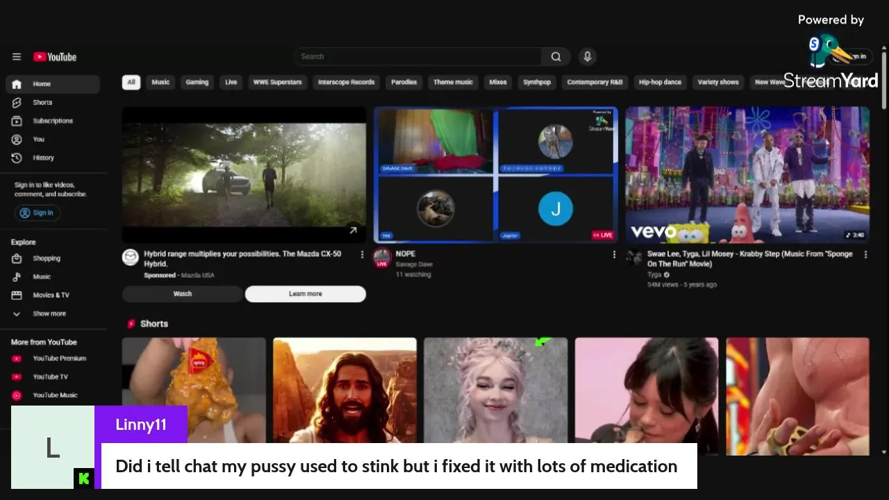
Task: Click the sidebar Sign in button
Action: coord(38,213)
